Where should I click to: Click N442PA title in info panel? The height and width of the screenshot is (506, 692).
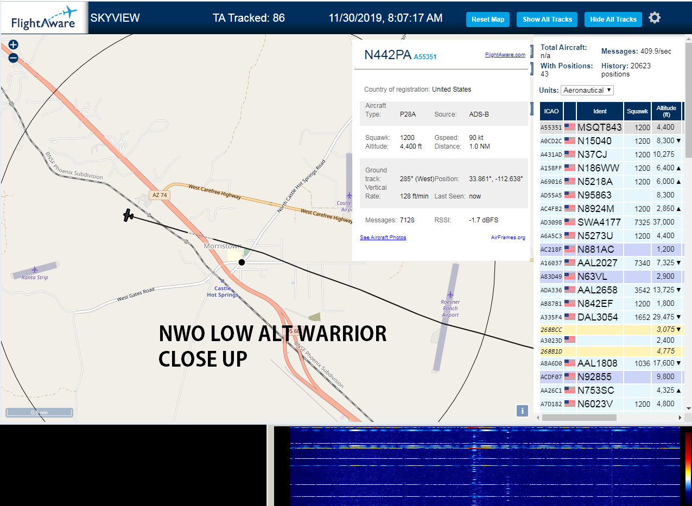[388, 54]
